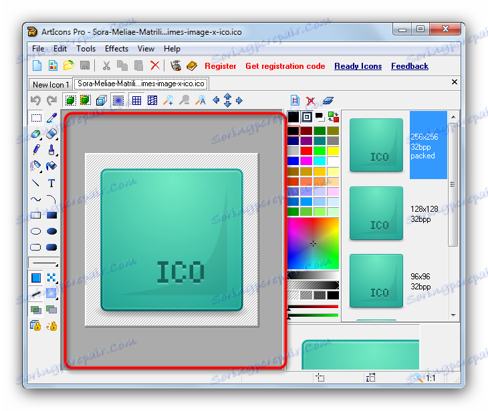Screen dimensions: 488x411
Task: Pick the red color swatch
Action: click(x=306, y=151)
